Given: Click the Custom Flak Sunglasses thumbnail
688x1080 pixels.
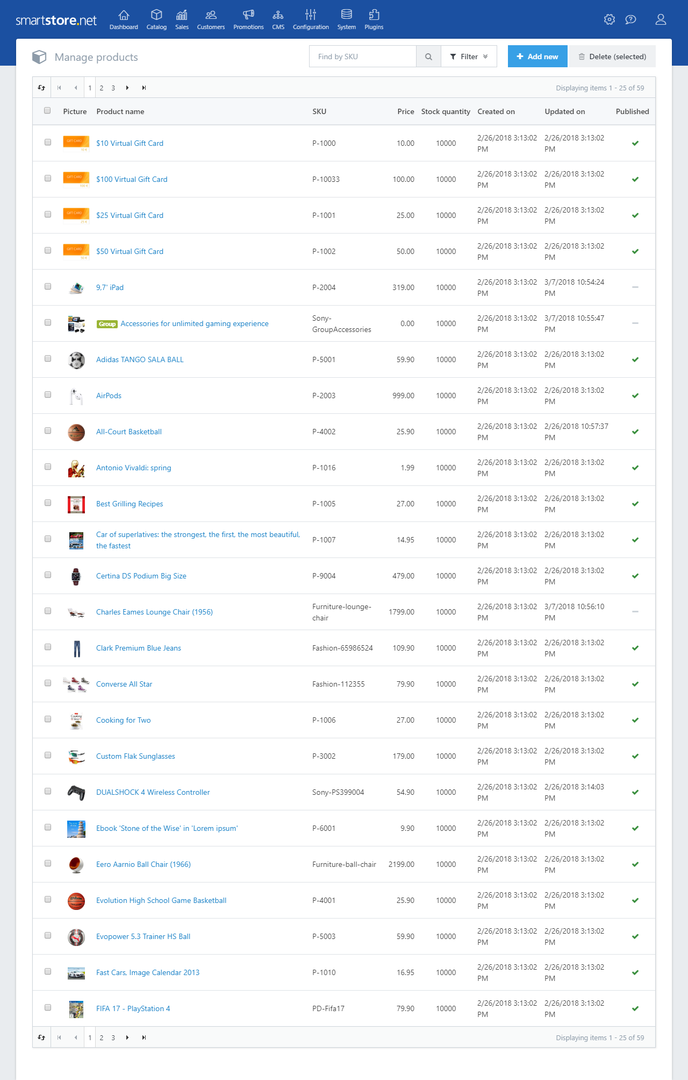Looking at the screenshot, I should tap(76, 757).
